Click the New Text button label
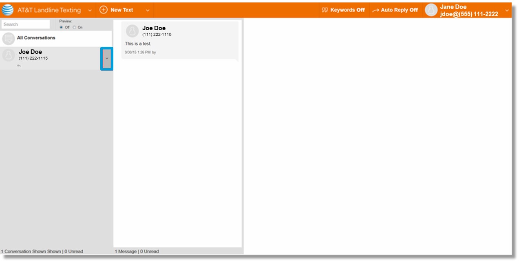This screenshot has width=519, height=262. click(x=122, y=10)
